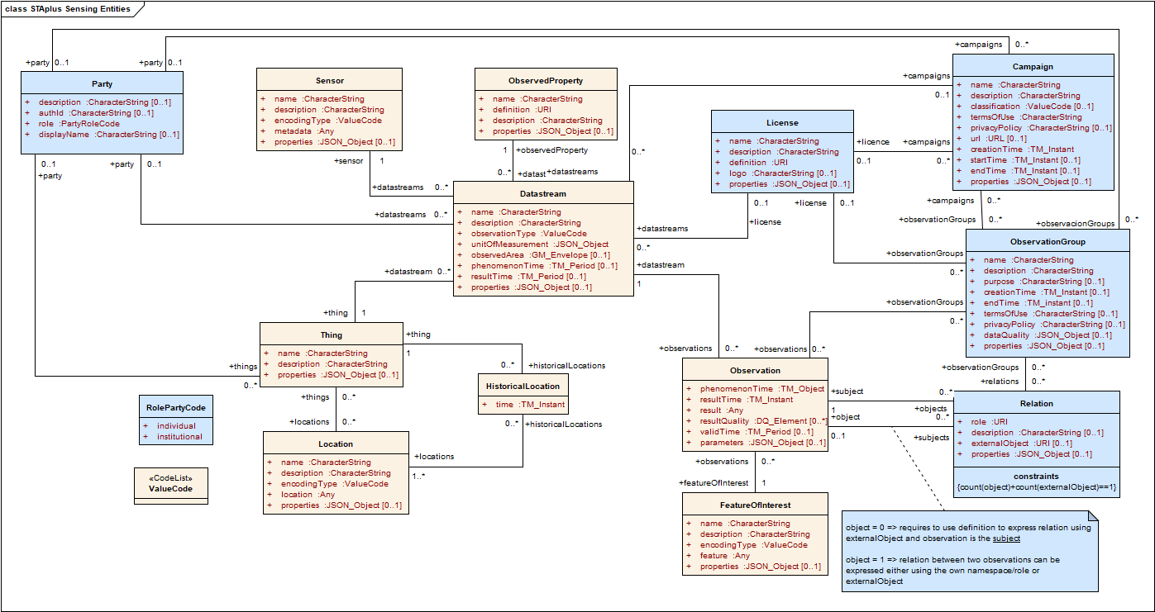Click the Observation class title
This screenshot has height=612, width=1155.
click(754, 371)
